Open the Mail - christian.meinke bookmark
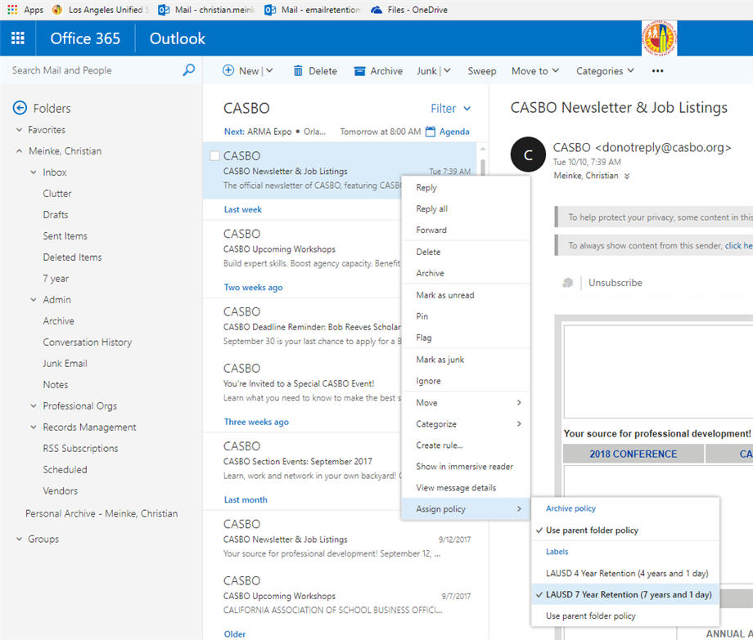The width and height of the screenshot is (753, 640). (x=207, y=10)
